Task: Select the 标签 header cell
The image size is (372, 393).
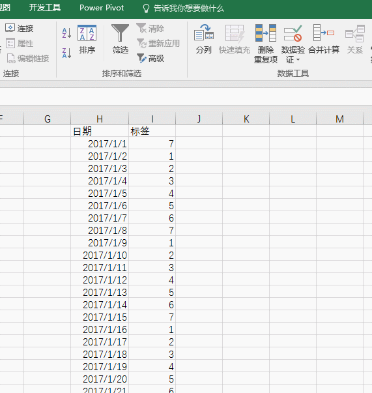Action: pos(152,131)
